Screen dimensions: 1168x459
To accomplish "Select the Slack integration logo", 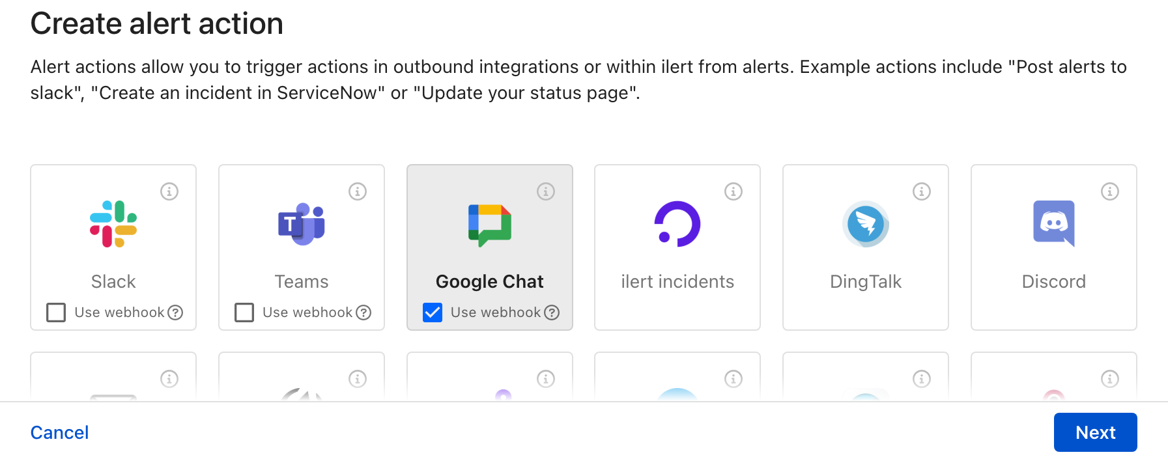I will 113,224.
